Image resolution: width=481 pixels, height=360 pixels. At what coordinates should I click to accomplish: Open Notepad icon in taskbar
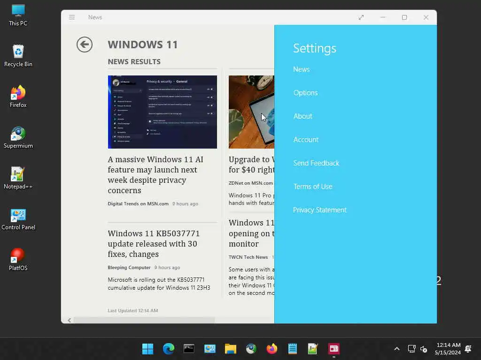(293, 349)
